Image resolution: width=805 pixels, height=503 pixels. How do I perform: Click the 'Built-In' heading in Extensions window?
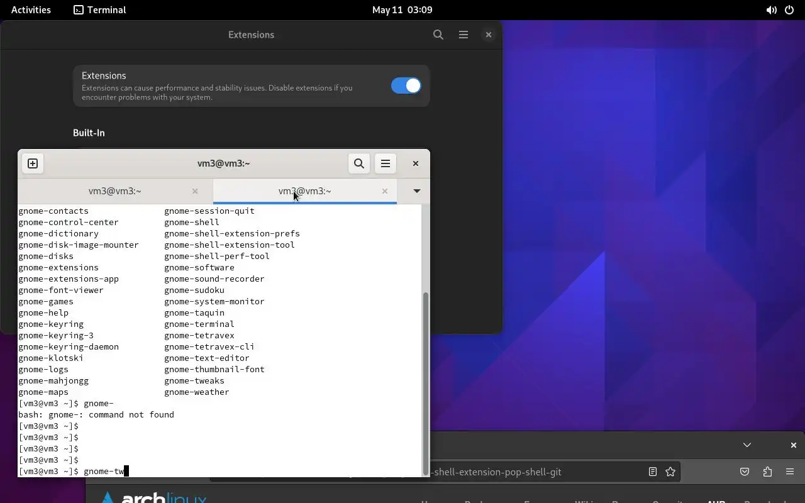(89, 133)
